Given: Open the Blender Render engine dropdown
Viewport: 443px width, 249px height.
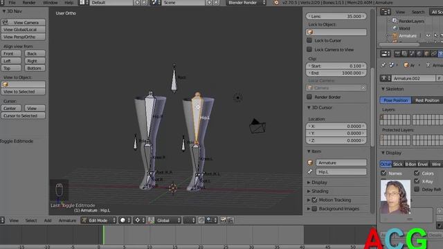Looking at the screenshot, I should [246, 3].
